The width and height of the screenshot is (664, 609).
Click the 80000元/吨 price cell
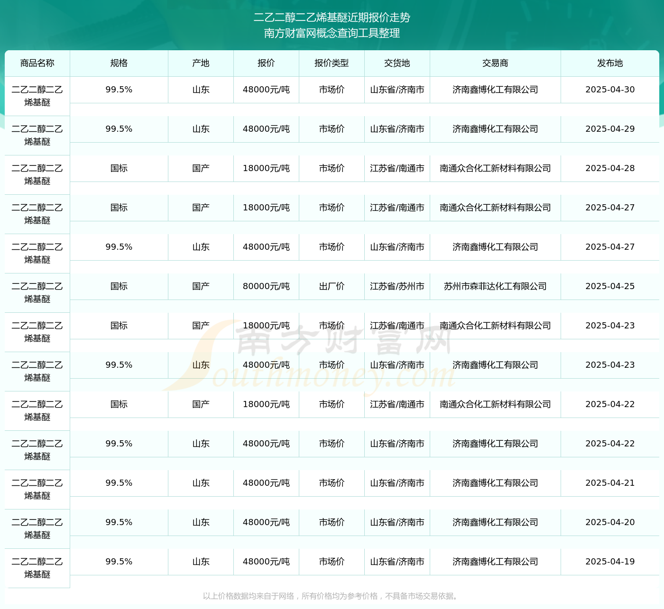click(267, 286)
